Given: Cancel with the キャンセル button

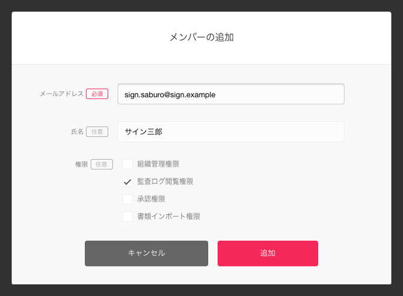Looking at the screenshot, I should [x=147, y=253].
